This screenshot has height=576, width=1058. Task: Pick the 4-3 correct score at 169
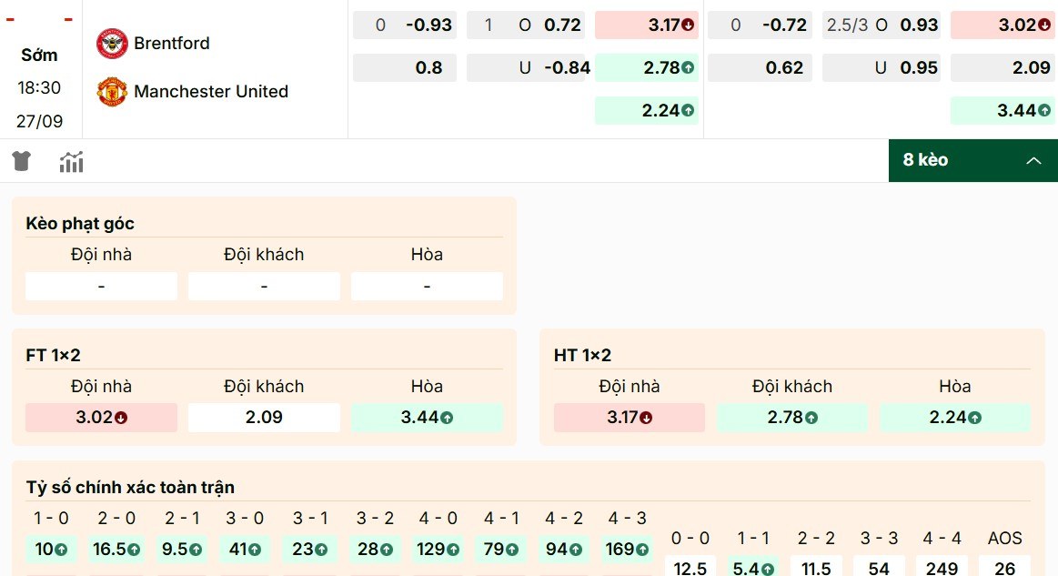(626, 550)
